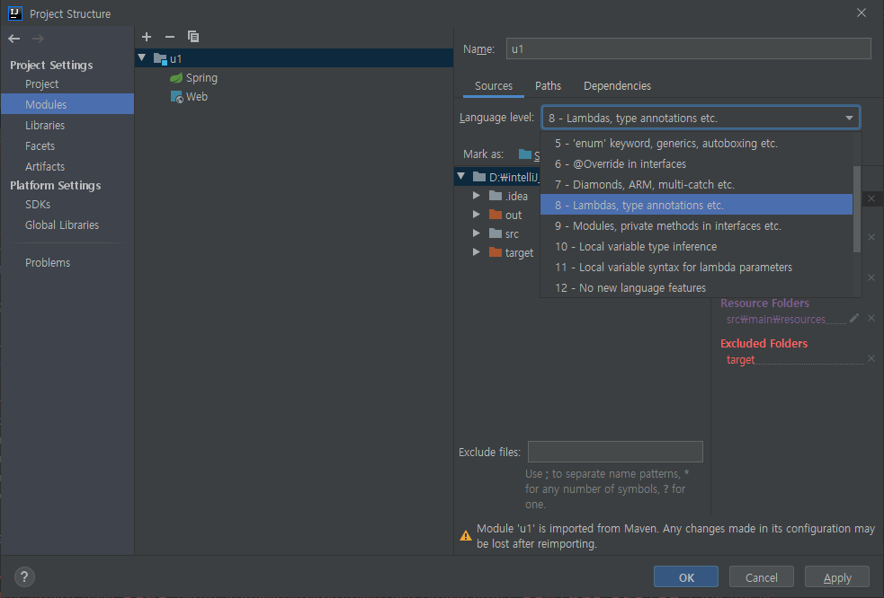Click the src\main\resources path
The image size is (884, 598).
point(776,320)
